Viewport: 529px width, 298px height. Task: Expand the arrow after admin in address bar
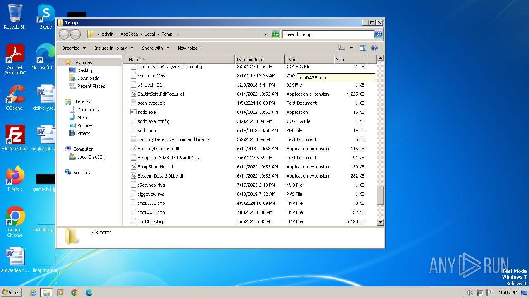coord(117,34)
